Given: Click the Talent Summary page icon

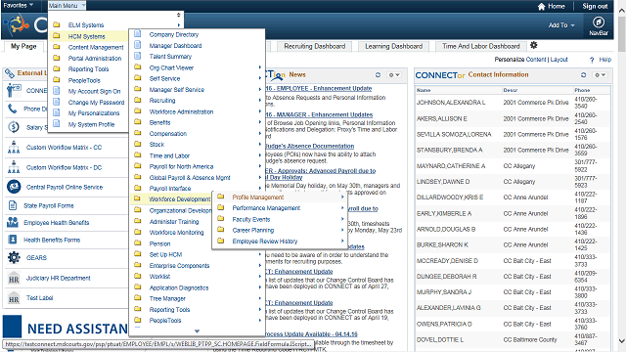Looking at the screenshot, I should click(138, 56).
